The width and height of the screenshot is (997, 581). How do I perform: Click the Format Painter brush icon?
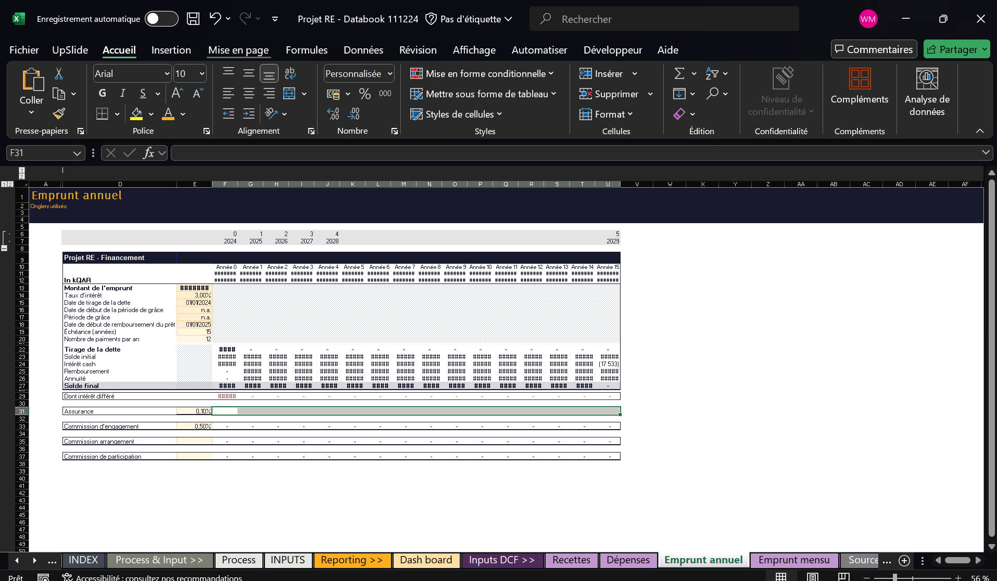59,113
